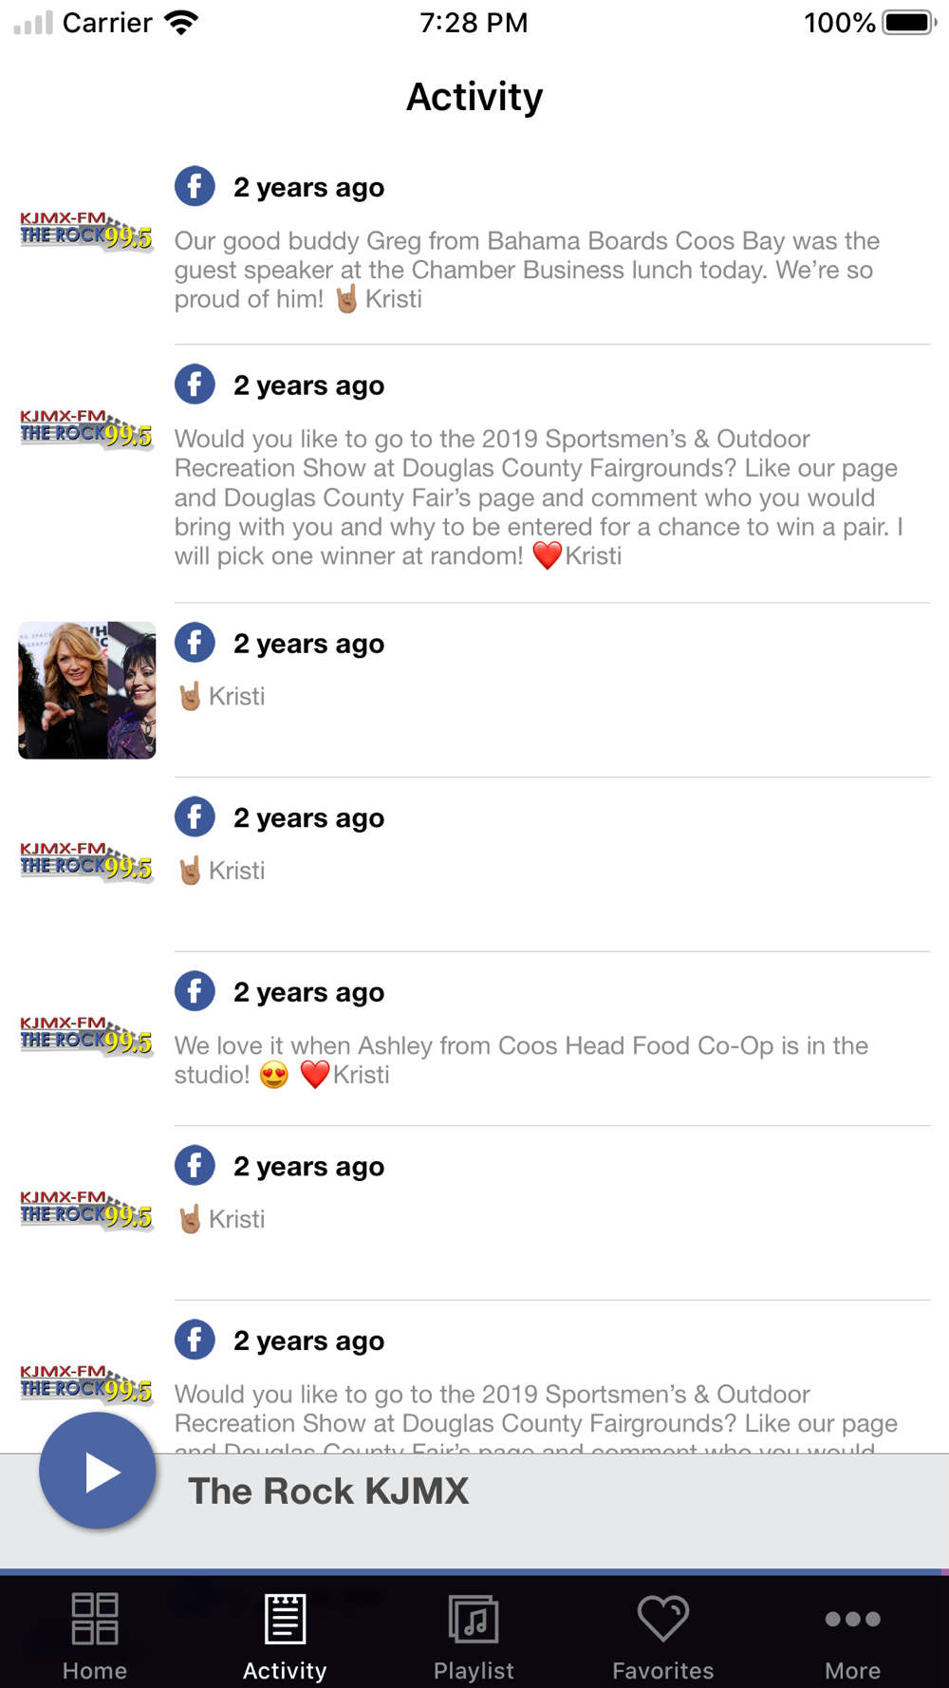Click The Rock KJMX now-playing title
The height and width of the screenshot is (1688, 949).
coord(328,1491)
